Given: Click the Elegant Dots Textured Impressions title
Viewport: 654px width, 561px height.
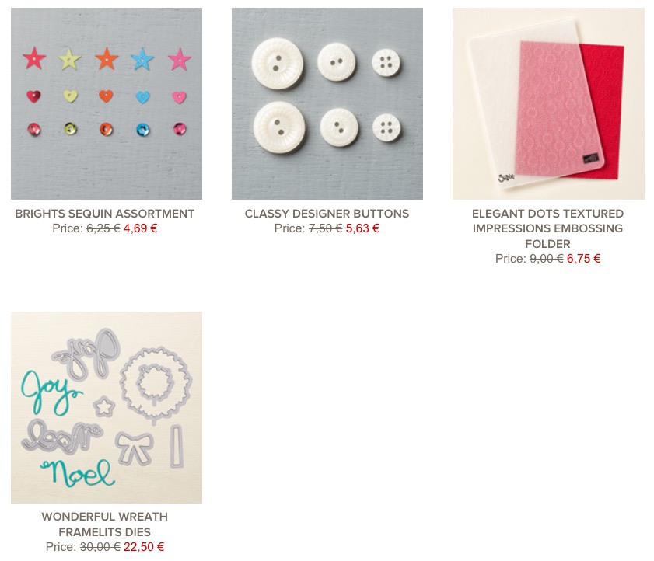Looking at the screenshot, I should coord(548,228).
